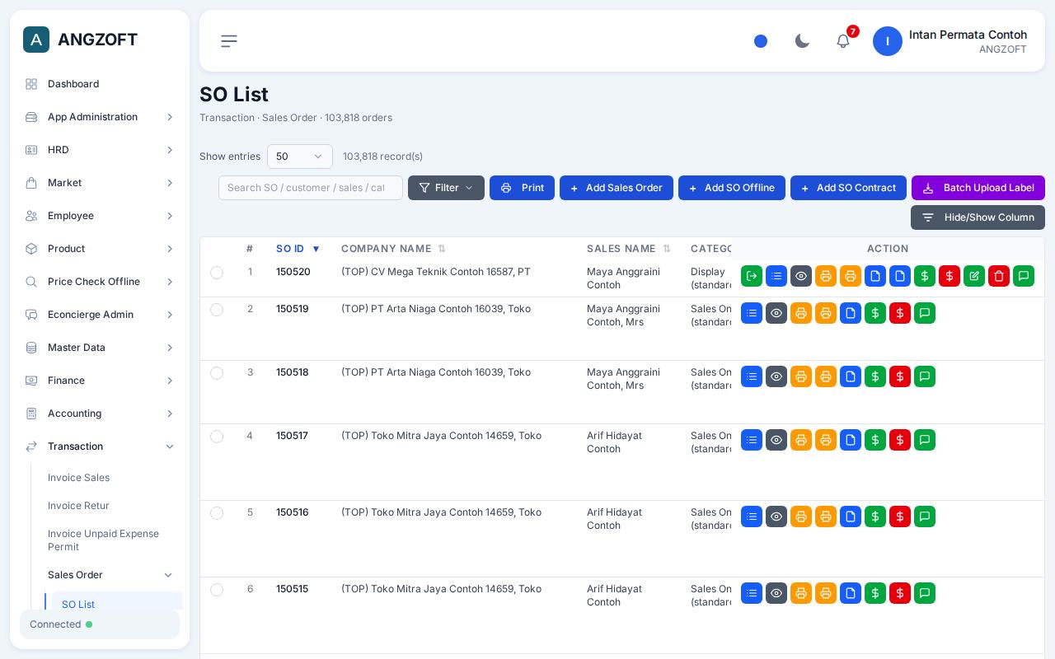Image resolution: width=1055 pixels, height=659 pixels.
Task: Click the blue document action for SO 150517
Action: 851,440
